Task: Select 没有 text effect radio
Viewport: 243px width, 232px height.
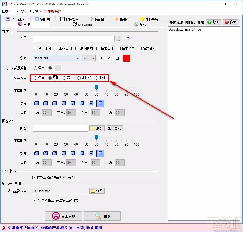Action: pos(39,78)
